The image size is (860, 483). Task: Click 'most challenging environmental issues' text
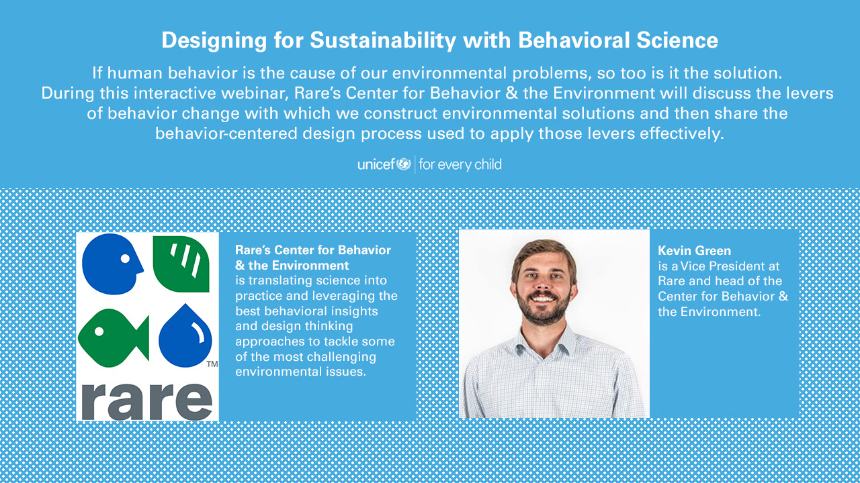306,364
